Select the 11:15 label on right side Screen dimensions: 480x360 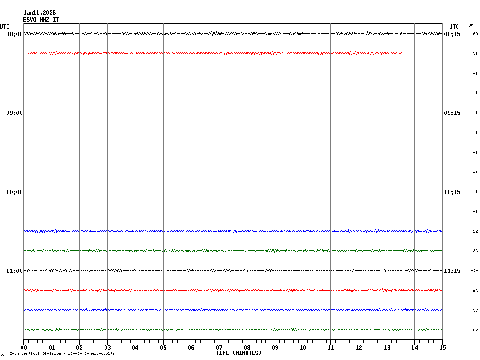[x=452, y=271]
